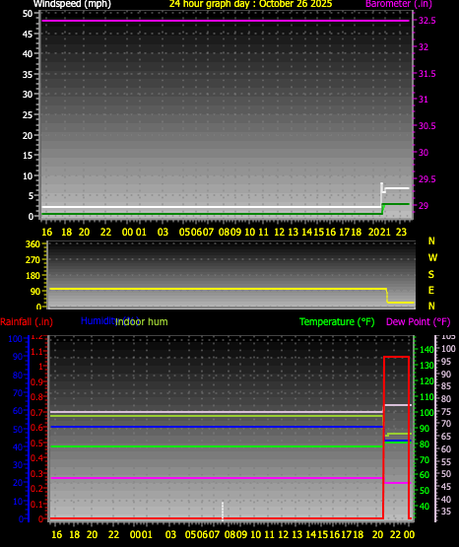Image resolution: width=459 pixels, height=547 pixels.
Task: Click the "Windspeed (mph)" axis title
Action: (x=72, y=4)
